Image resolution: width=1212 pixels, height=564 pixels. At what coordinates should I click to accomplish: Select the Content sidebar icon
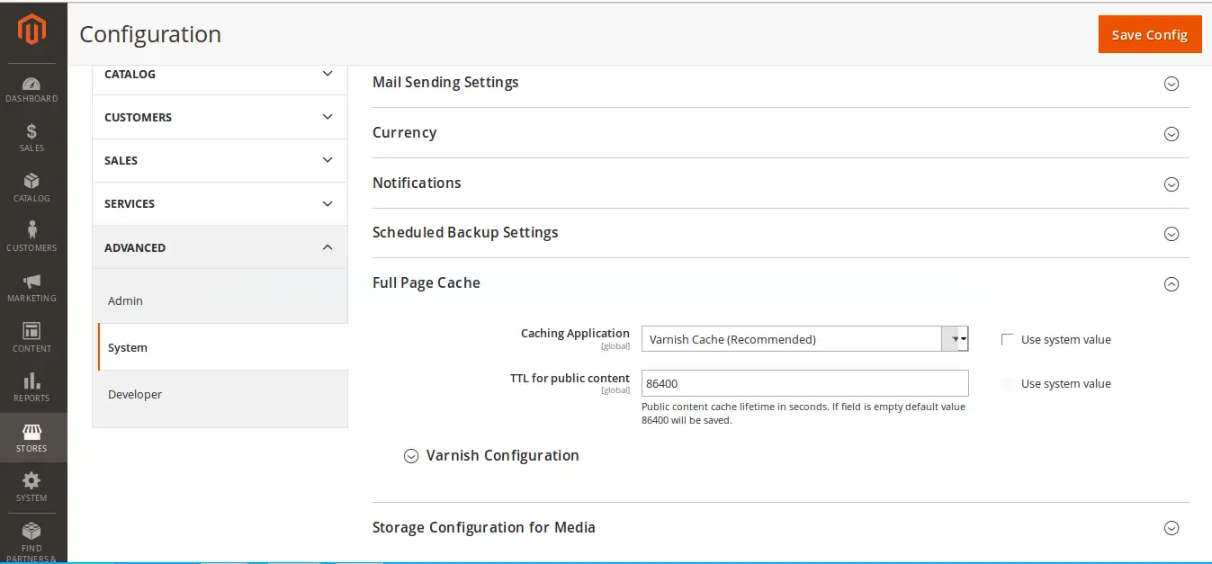pyautogui.click(x=31, y=336)
